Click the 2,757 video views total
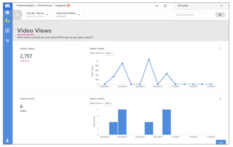Image resolution: width=233 pixels, height=147 pixels. [x=26, y=56]
